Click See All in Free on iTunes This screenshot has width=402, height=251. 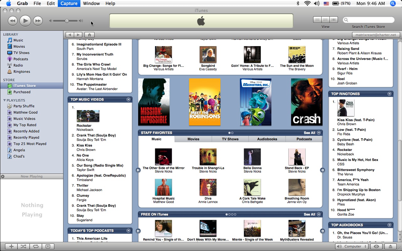point(312,214)
